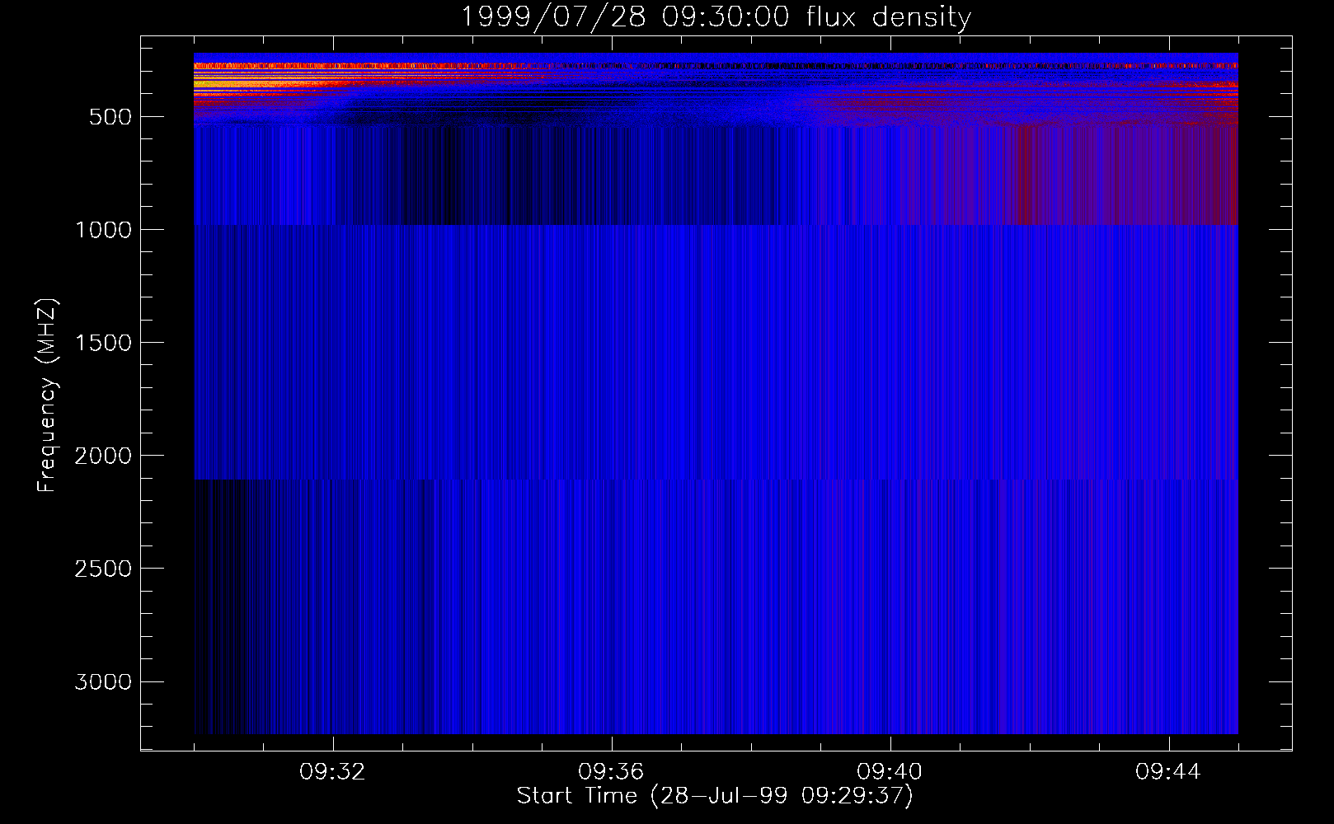Click the 09:32 time tick label
Image resolution: width=1334 pixels, height=824 pixels.
(332, 772)
